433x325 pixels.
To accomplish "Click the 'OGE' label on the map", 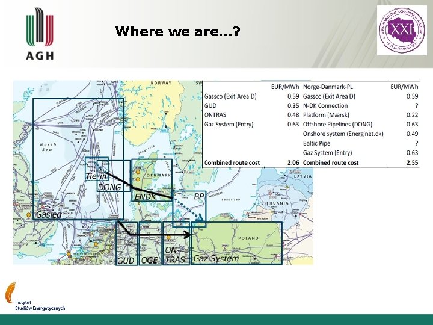I will point(149,261).
